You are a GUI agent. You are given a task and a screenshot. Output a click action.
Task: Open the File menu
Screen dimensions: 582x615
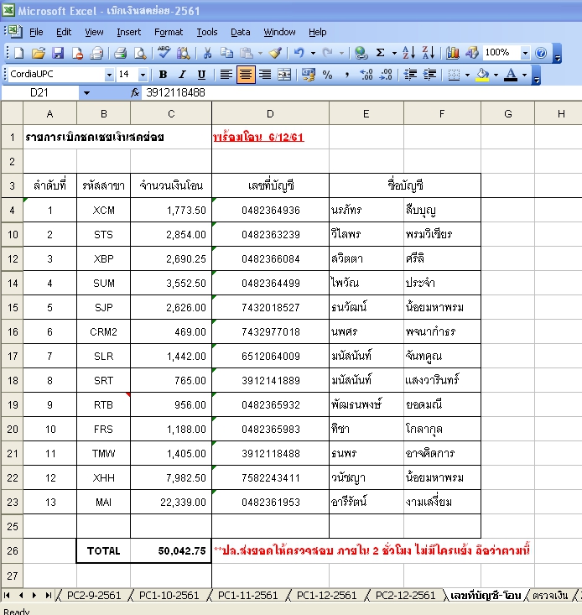tap(36, 32)
